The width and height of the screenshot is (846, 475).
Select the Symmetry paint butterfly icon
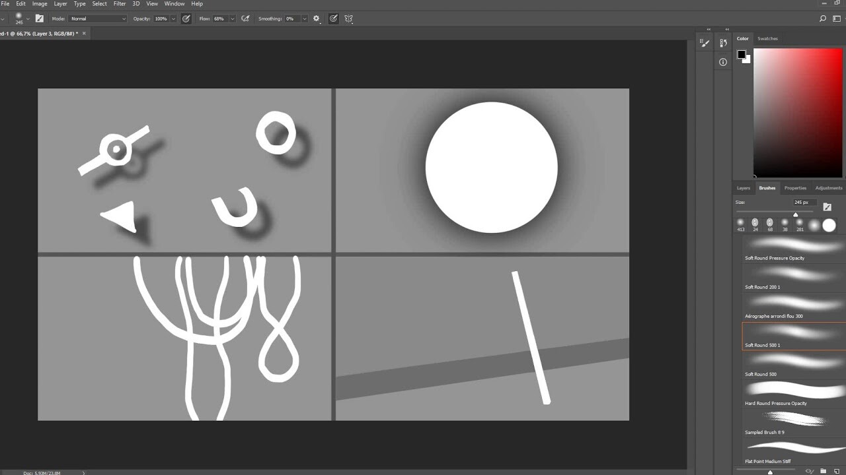348,18
